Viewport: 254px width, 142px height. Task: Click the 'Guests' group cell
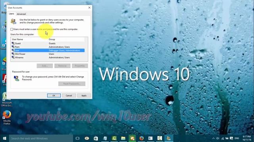pos(52,43)
